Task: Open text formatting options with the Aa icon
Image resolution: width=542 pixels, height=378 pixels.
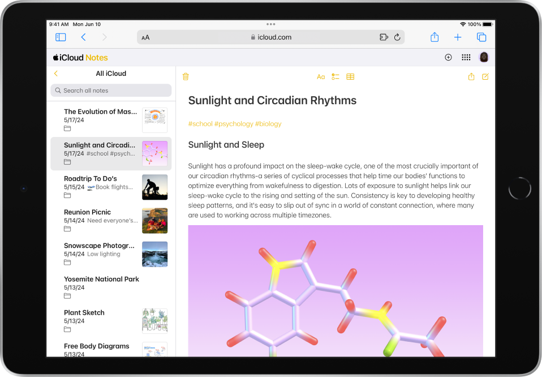Action: point(321,76)
